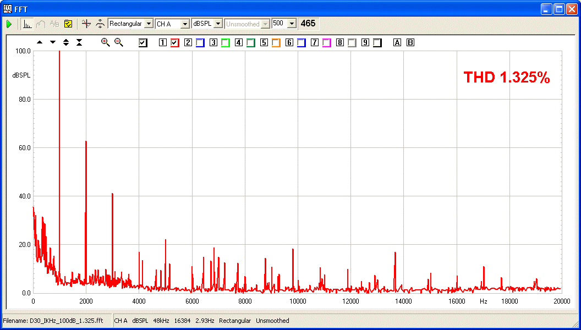Enable the orange overlay 5 checkbox
The image size is (581, 330).
pyautogui.click(x=276, y=43)
